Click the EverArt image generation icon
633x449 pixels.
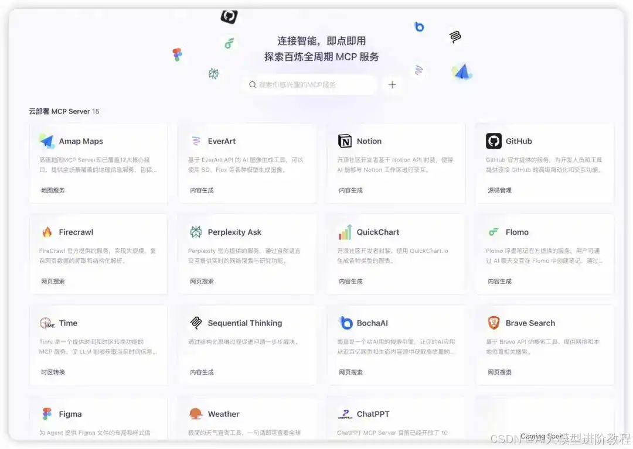coord(196,140)
